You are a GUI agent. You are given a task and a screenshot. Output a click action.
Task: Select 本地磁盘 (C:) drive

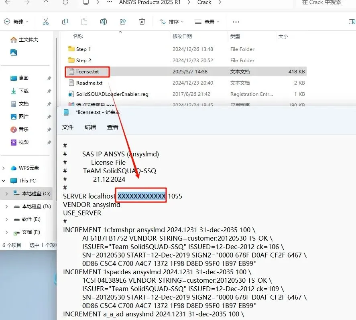point(32,194)
